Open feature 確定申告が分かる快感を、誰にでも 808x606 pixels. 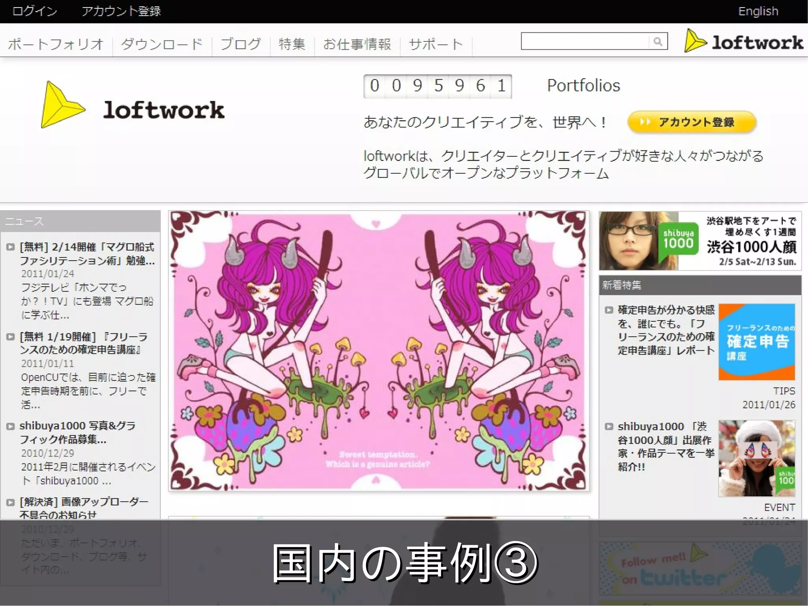666,330
